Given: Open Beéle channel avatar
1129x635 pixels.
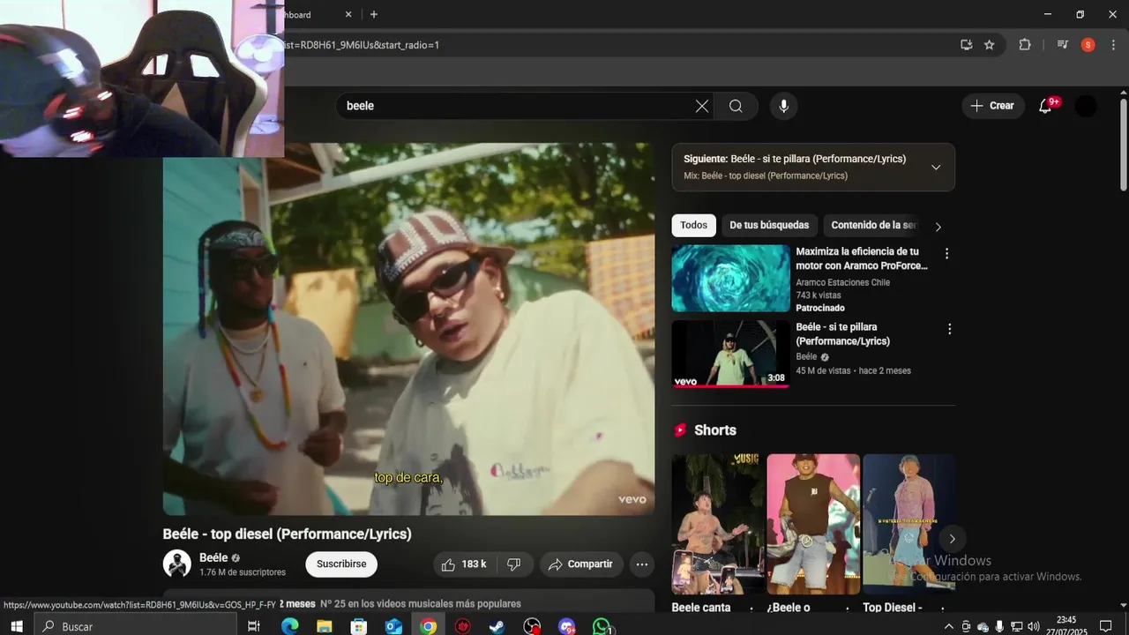Looking at the screenshot, I should (x=177, y=564).
